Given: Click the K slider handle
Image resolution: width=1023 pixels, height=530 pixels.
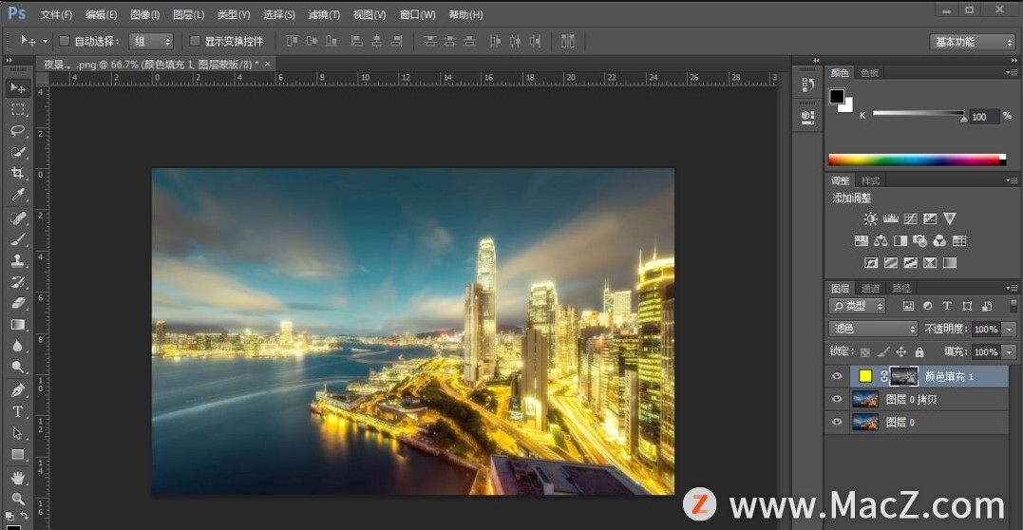Looking at the screenshot, I should click(x=963, y=119).
